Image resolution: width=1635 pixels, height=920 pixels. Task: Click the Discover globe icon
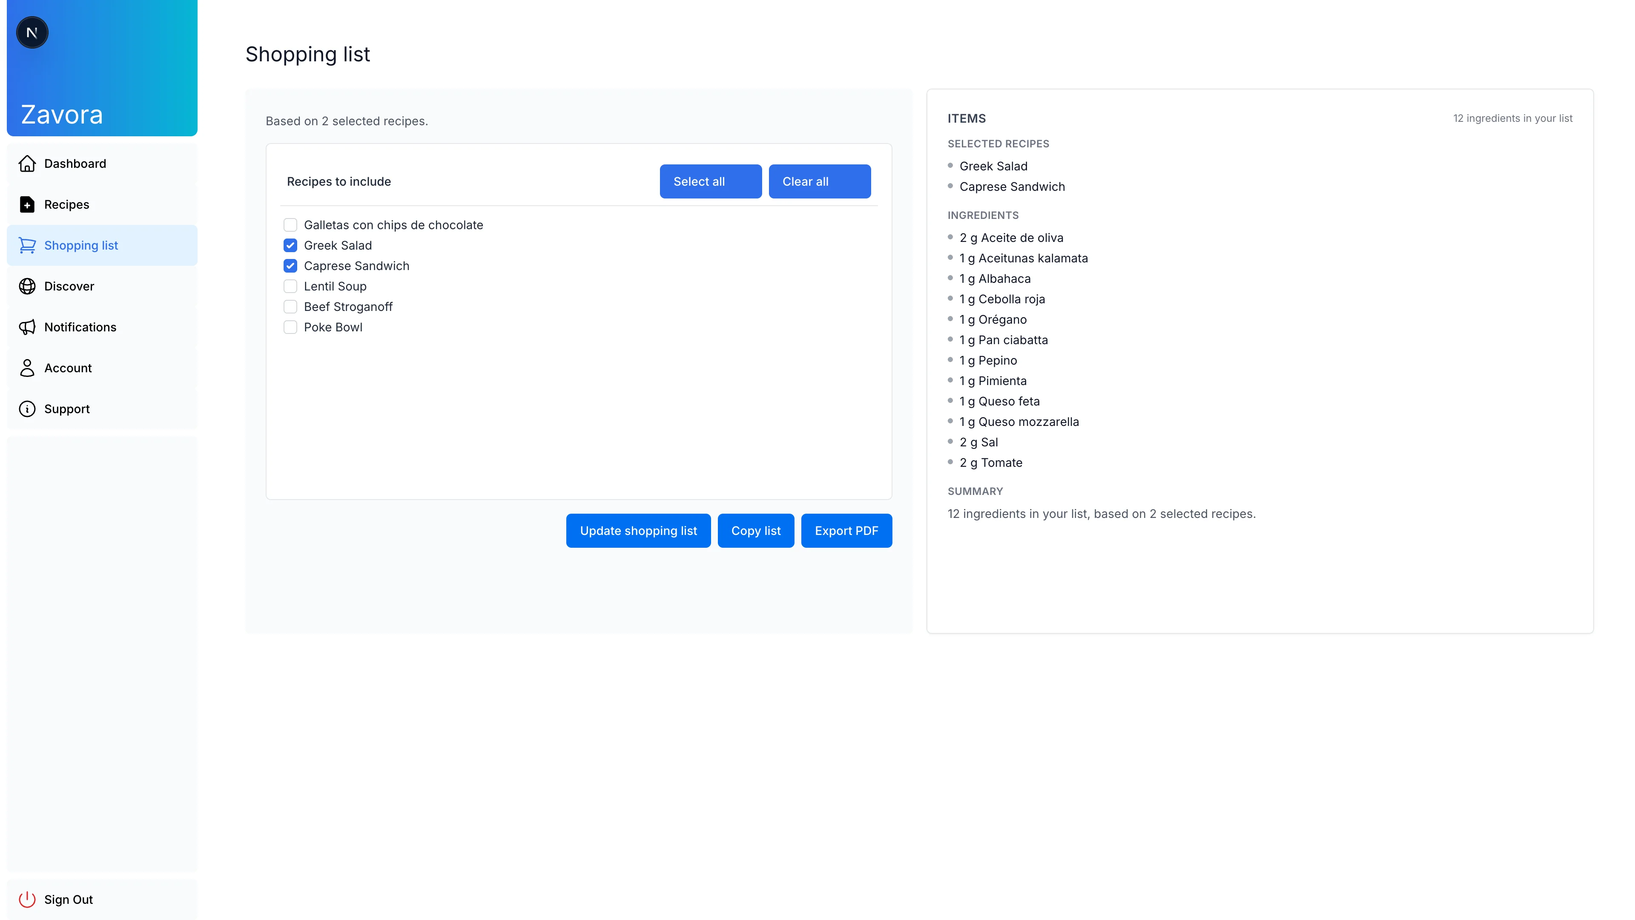click(27, 286)
